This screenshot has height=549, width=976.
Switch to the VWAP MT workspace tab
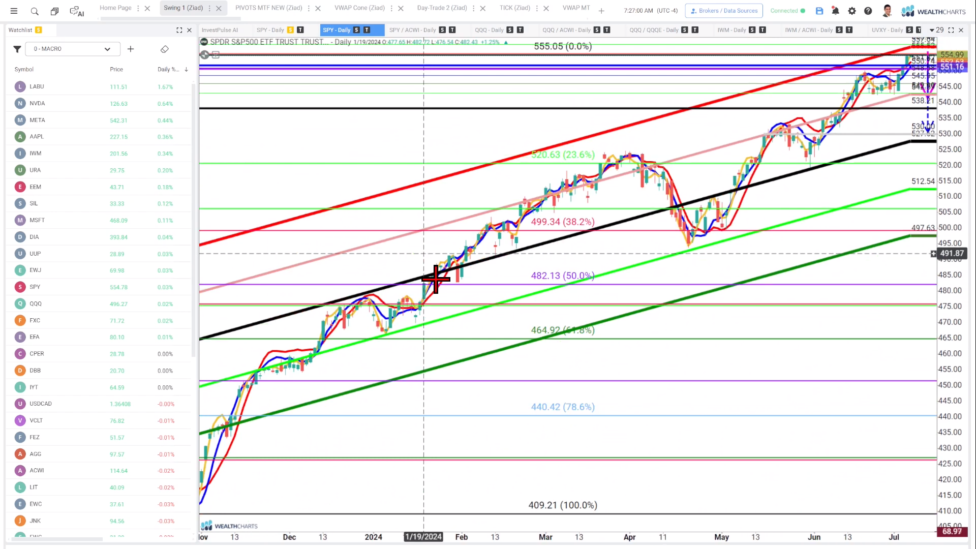[576, 8]
